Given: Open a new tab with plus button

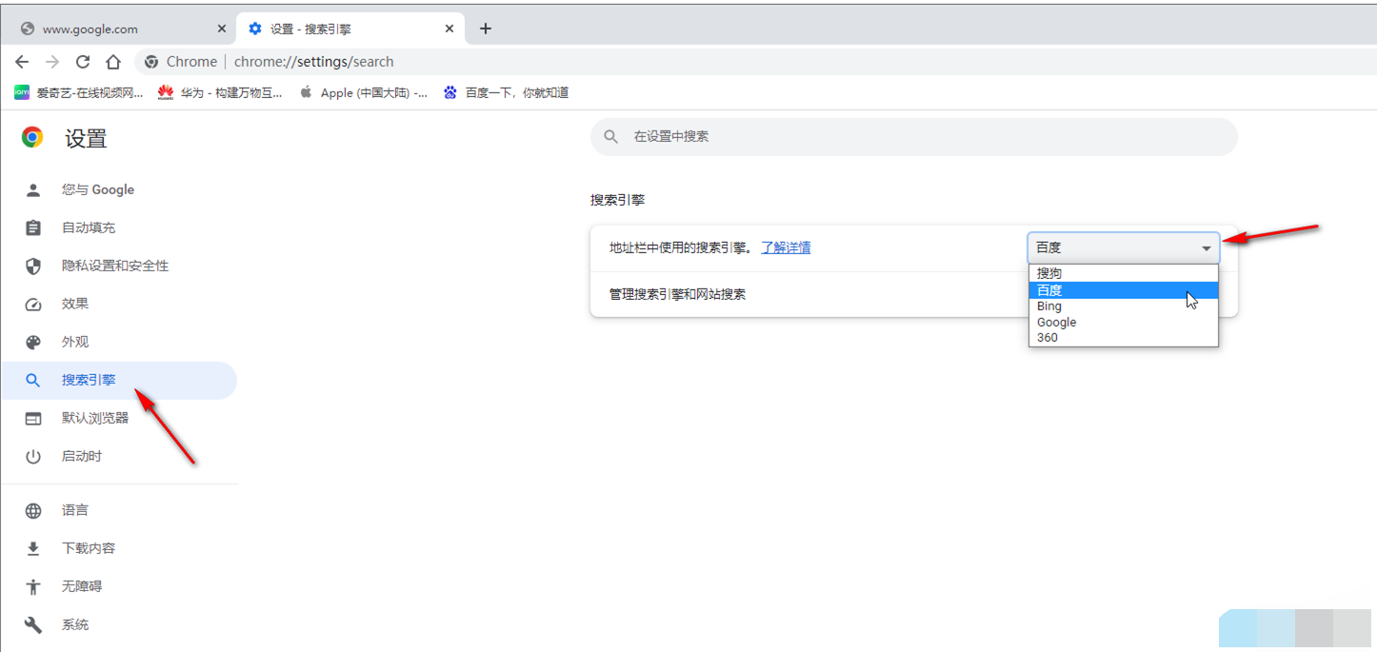Looking at the screenshot, I should pyautogui.click(x=485, y=29).
